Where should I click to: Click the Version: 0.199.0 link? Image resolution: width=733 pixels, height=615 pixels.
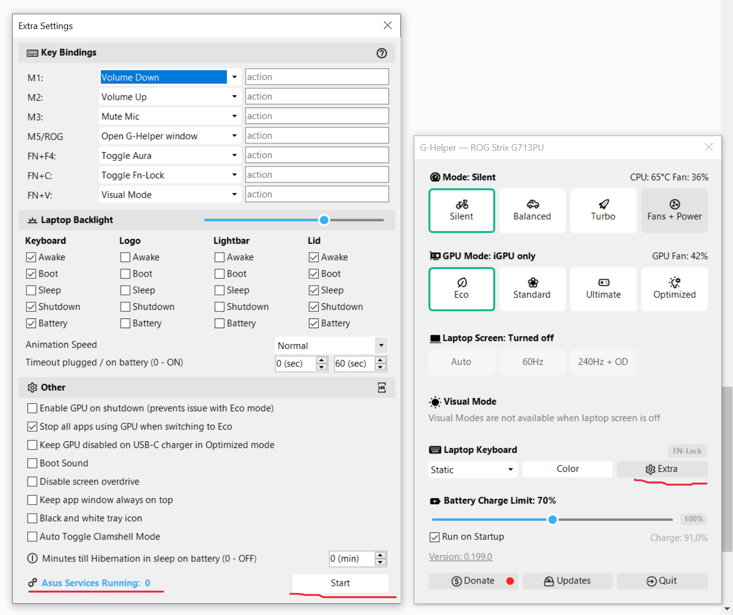click(x=461, y=557)
